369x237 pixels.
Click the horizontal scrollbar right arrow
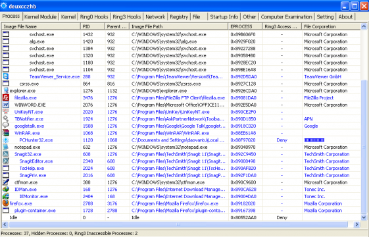(x=357, y=224)
